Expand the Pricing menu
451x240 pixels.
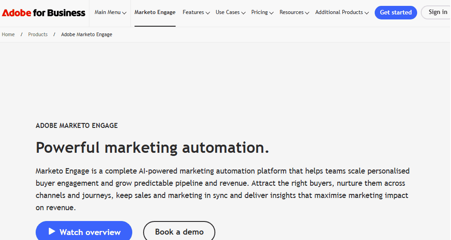pyautogui.click(x=262, y=12)
